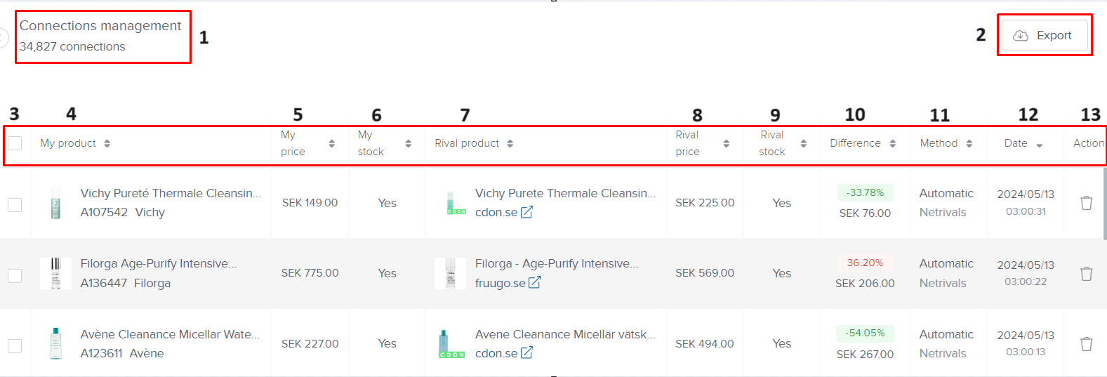Open cdon.se external link for Vichy
1107x377 pixels.
[526, 212]
